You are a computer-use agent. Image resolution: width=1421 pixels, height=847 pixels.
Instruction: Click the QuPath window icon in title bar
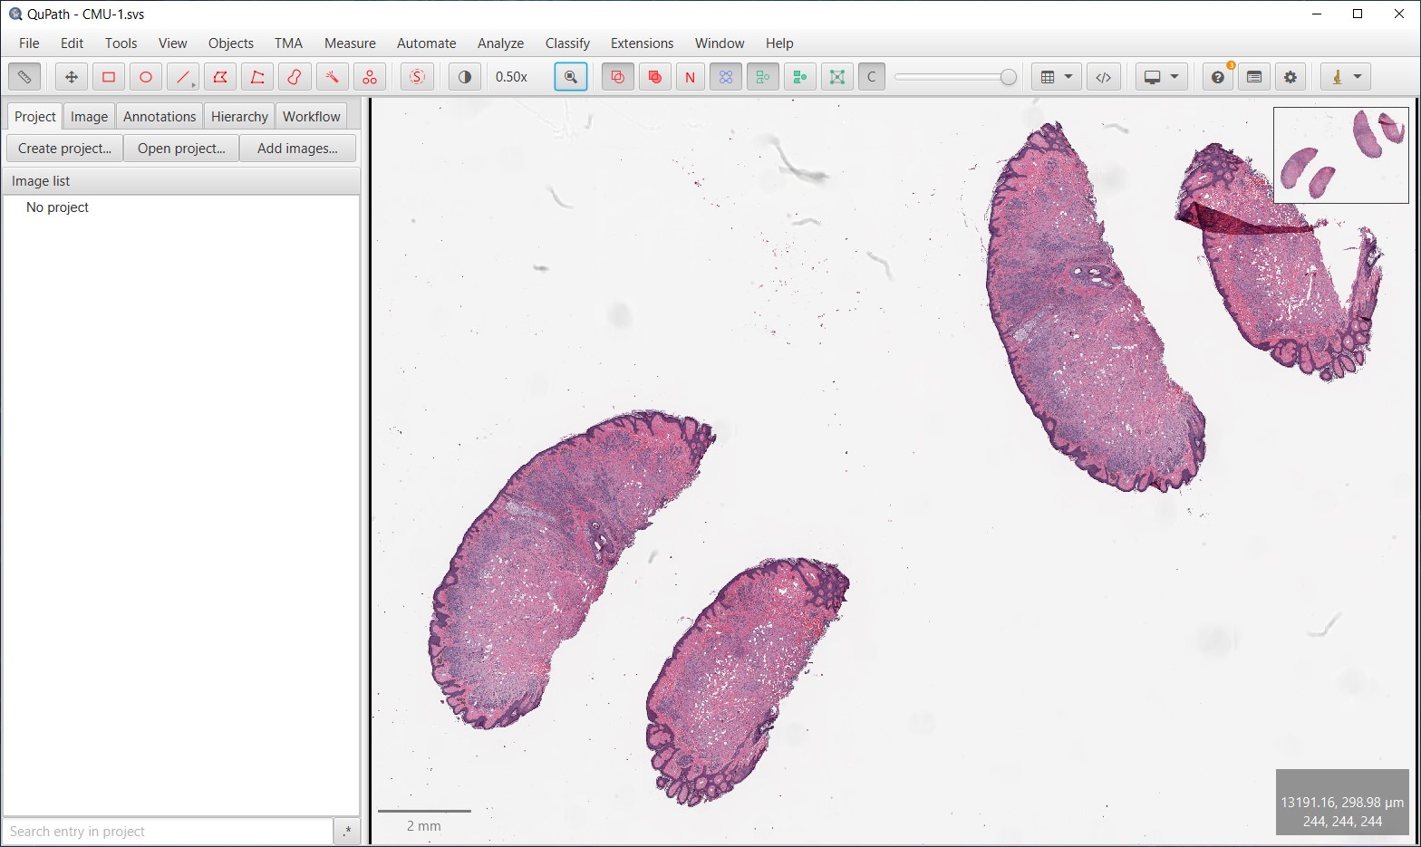pos(14,14)
